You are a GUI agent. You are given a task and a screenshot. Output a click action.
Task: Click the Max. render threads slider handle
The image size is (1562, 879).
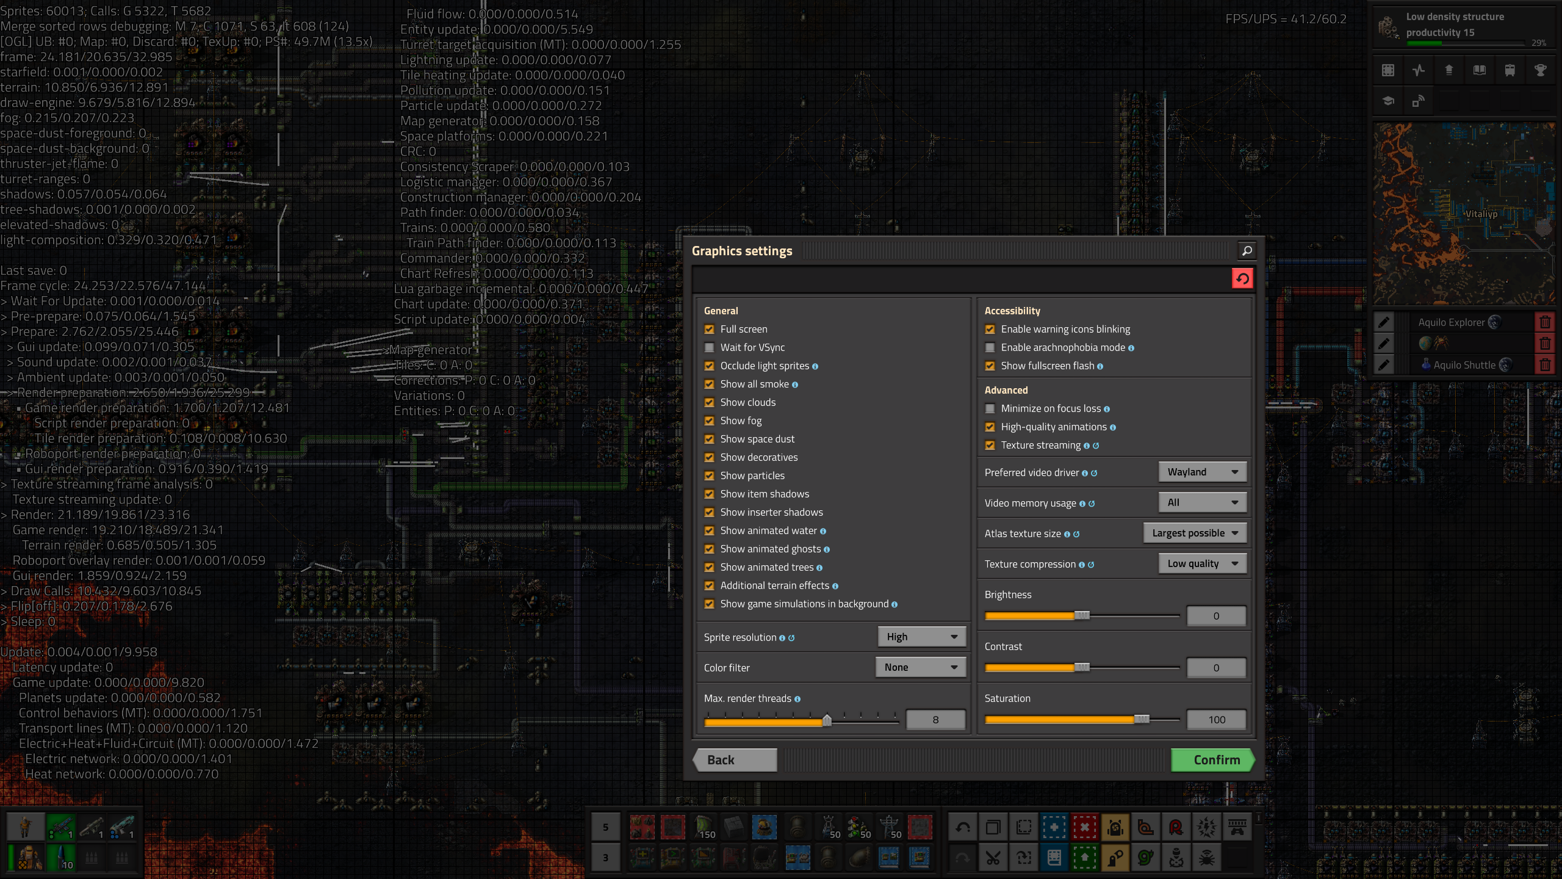click(x=827, y=720)
